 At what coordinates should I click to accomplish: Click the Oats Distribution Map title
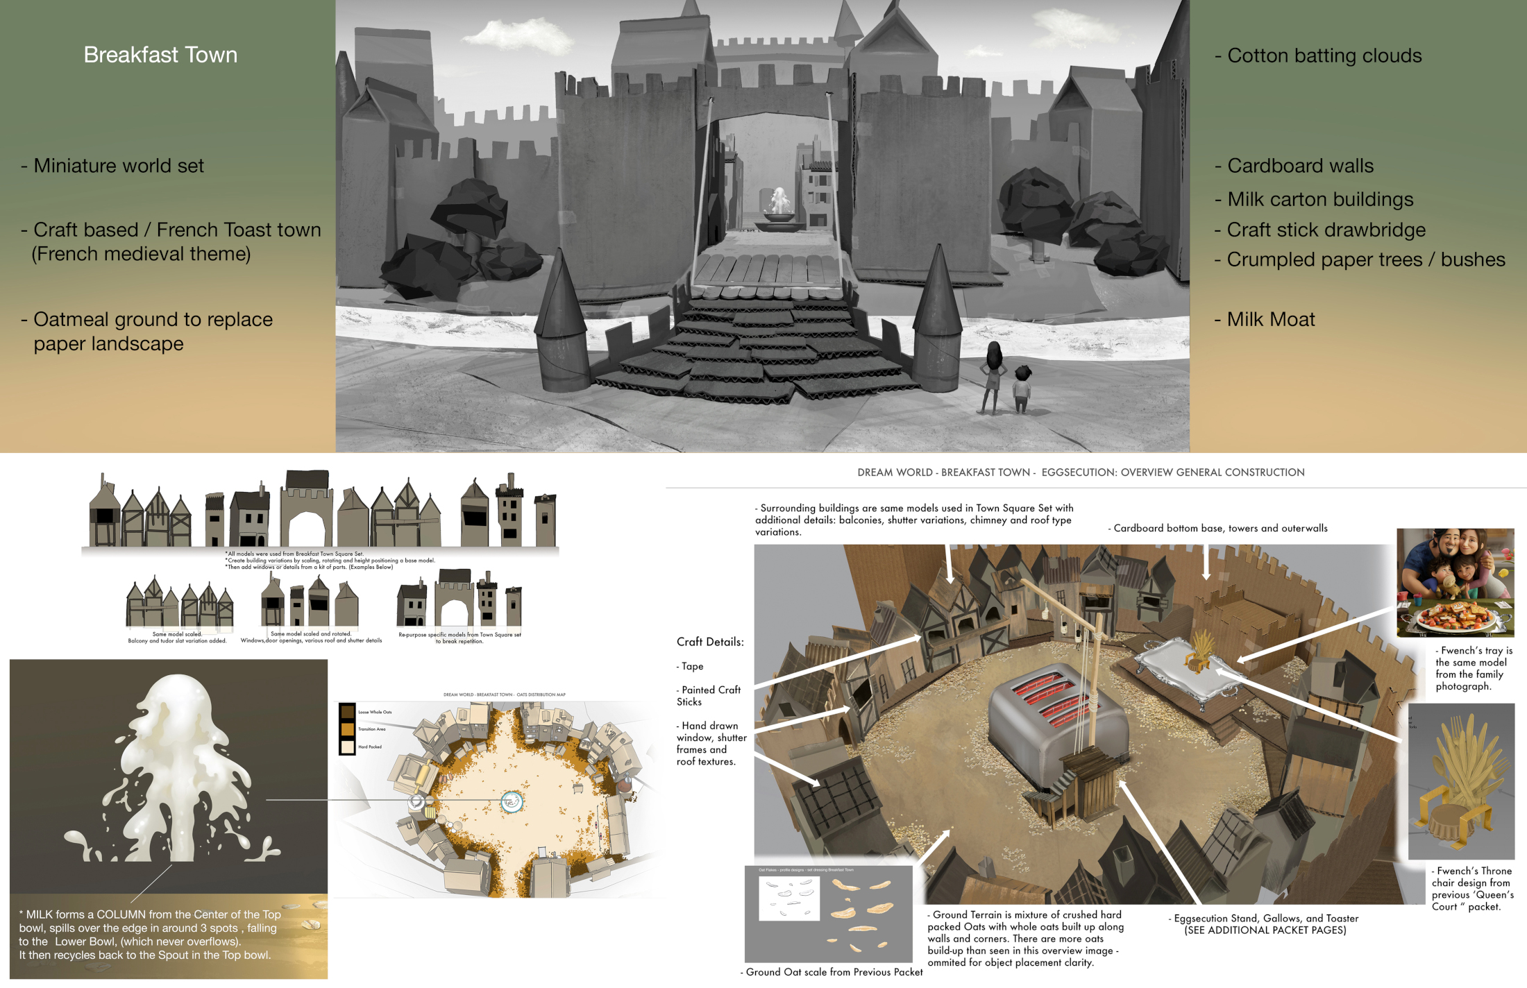tap(504, 695)
